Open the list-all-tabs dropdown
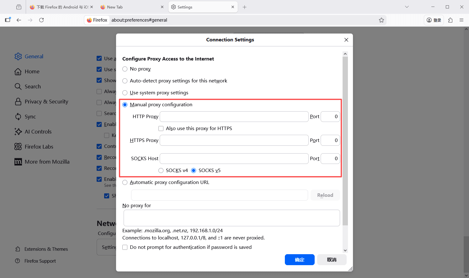469x278 pixels. coord(407,7)
